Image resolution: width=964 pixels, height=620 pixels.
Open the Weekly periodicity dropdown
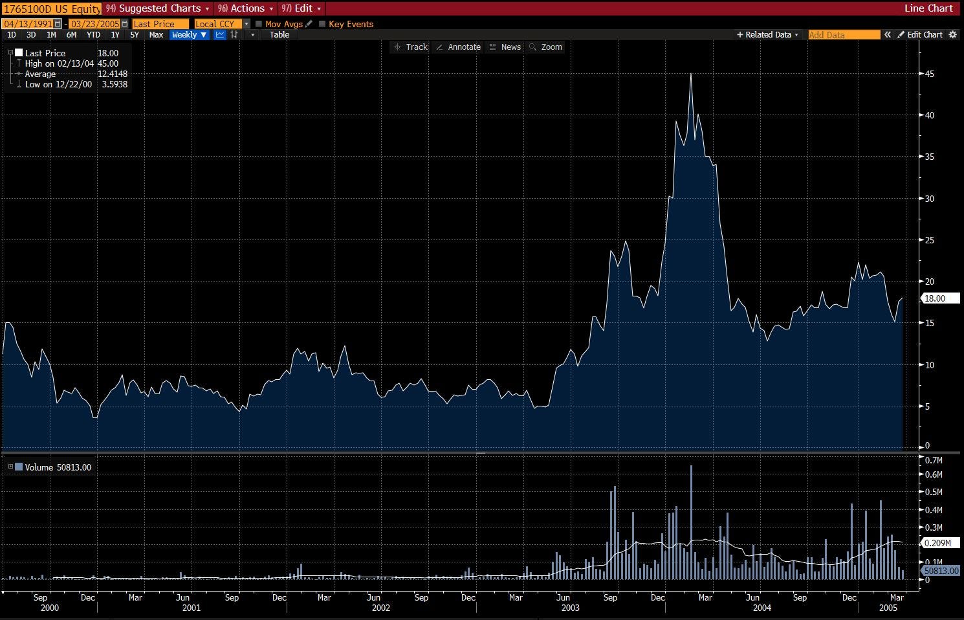coord(189,35)
